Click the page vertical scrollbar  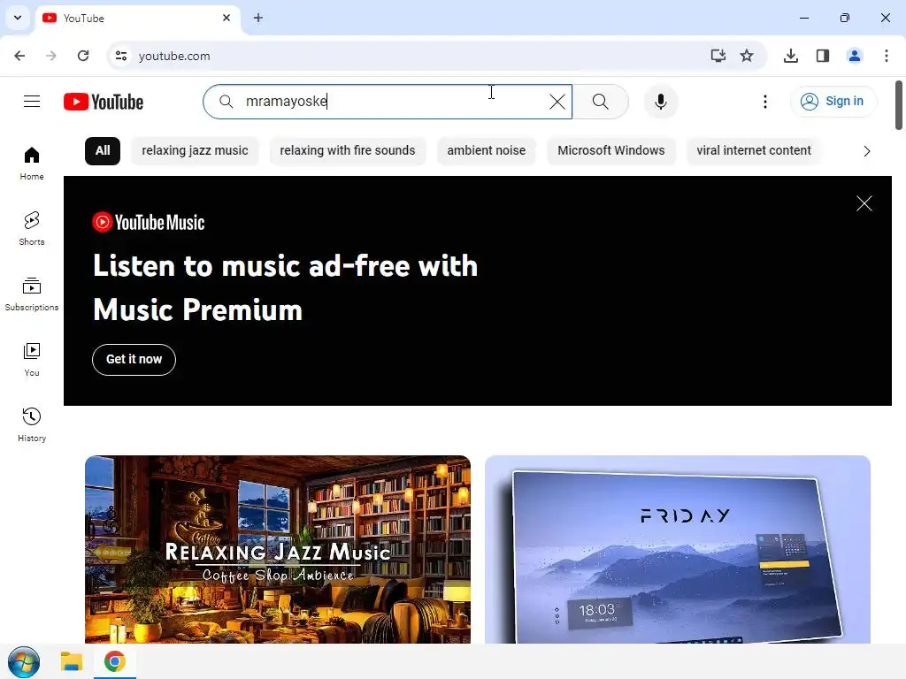pos(899,106)
